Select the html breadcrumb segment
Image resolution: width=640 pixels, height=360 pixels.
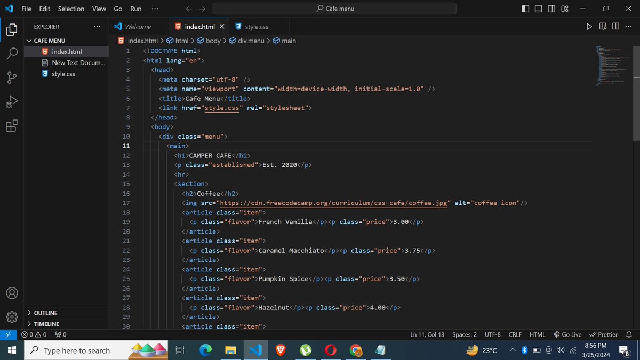tap(178, 41)
